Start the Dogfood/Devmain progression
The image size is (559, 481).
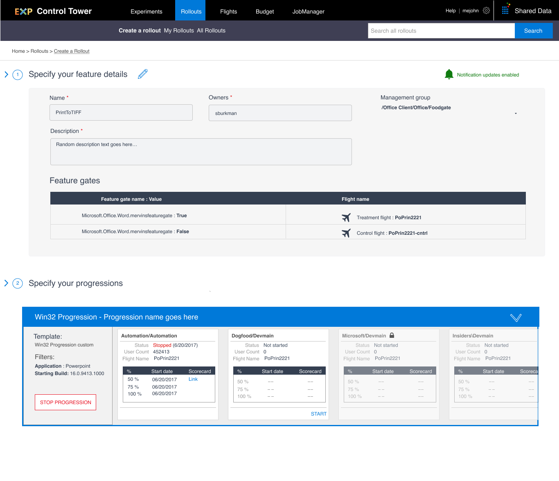click(x=318, y=414)
